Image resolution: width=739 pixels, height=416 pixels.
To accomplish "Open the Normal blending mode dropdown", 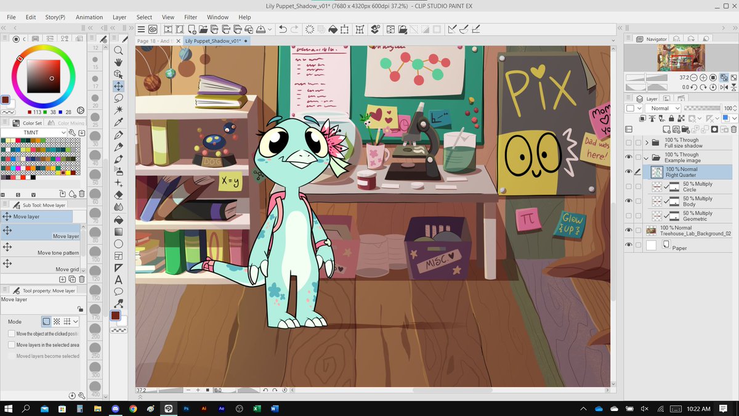I will tap(663, 108).
